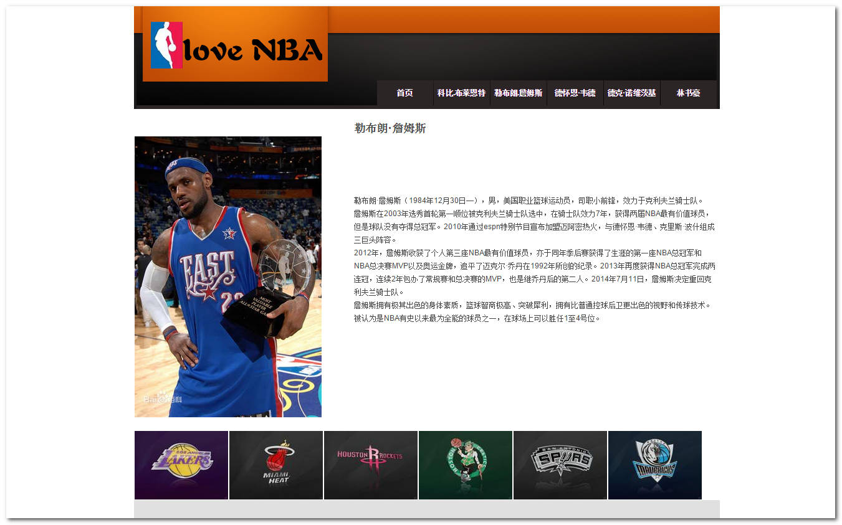
Task: Click the 勒布朗·詹姆斯 page heading
Action: tap(390, 128)
